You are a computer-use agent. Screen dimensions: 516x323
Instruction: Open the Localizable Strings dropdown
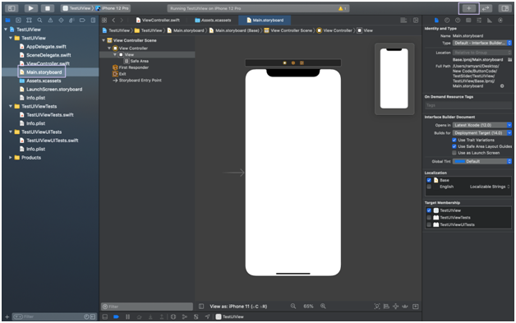(x=490, y=187)
